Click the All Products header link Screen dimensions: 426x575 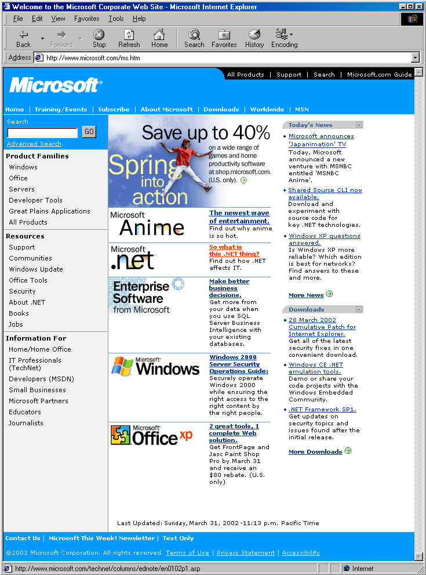[245, 74]
